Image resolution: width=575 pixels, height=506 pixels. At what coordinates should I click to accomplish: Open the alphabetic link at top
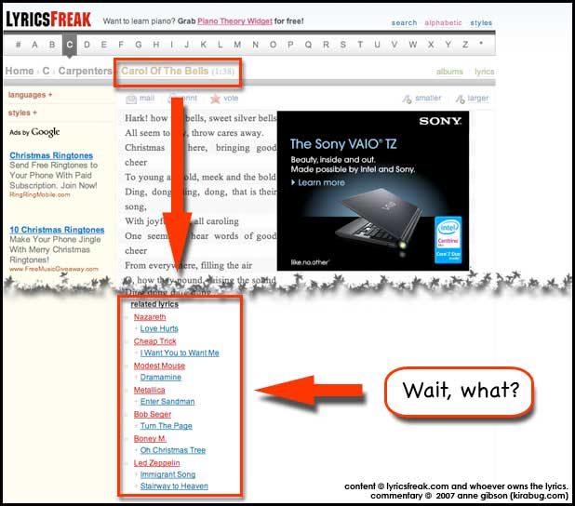click(443, 22)
